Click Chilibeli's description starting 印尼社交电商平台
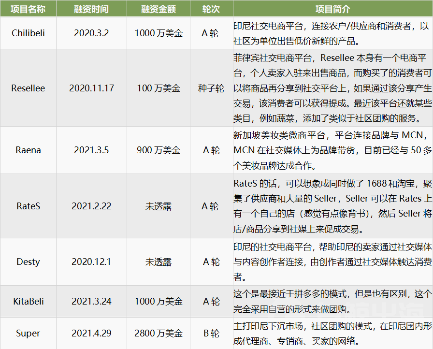The image size is (433, 349). tap(333, 33)
